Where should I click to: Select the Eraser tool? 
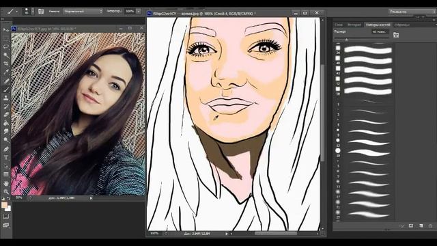pos(6,115)
